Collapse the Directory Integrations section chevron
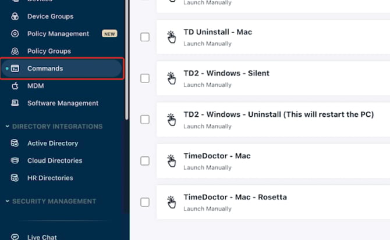This screenshot has width=390, height=240. click(8, 126)
